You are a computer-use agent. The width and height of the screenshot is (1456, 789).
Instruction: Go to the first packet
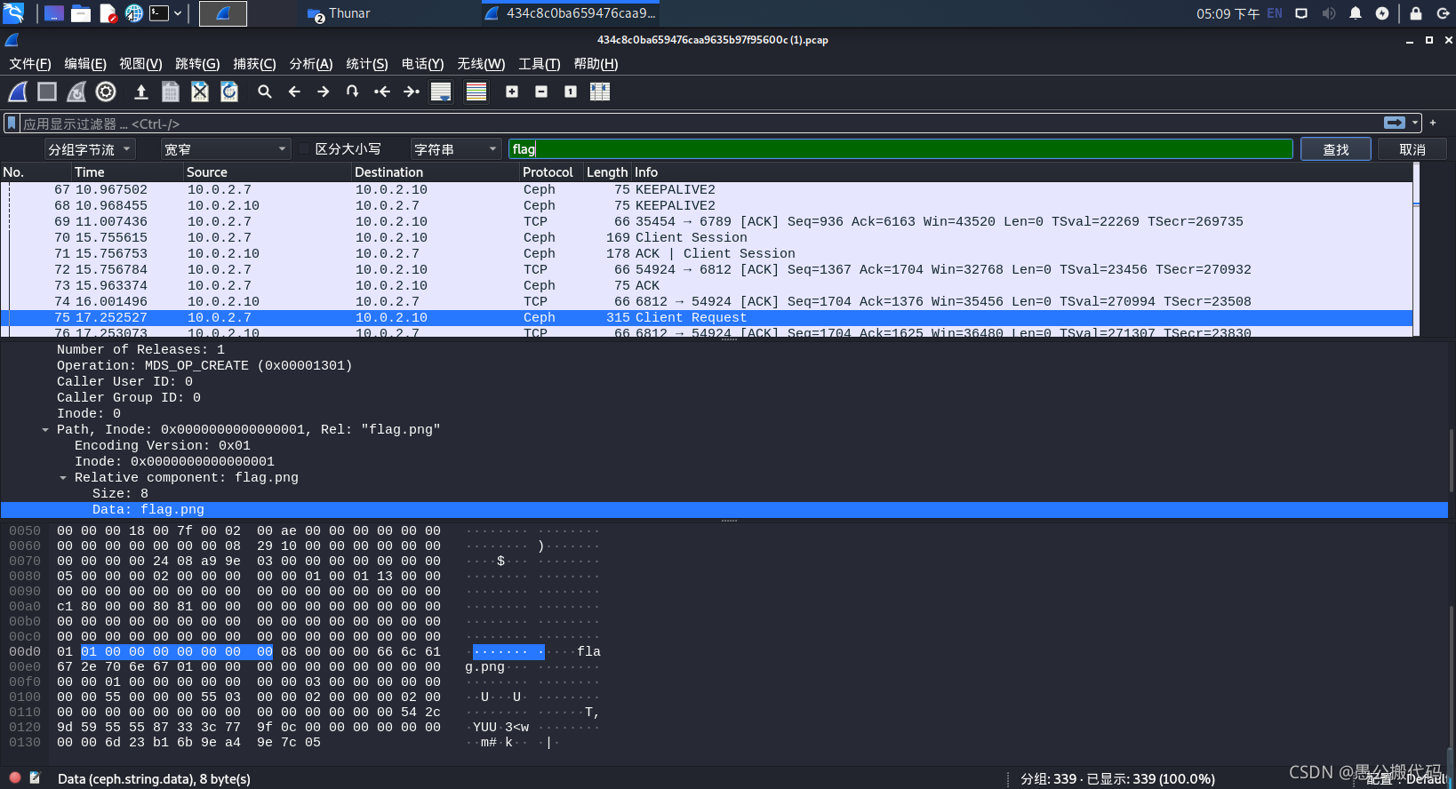pyautogui.click(x=382, y=92)
